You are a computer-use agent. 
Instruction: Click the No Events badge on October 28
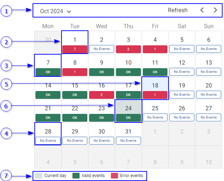point(48,140)
